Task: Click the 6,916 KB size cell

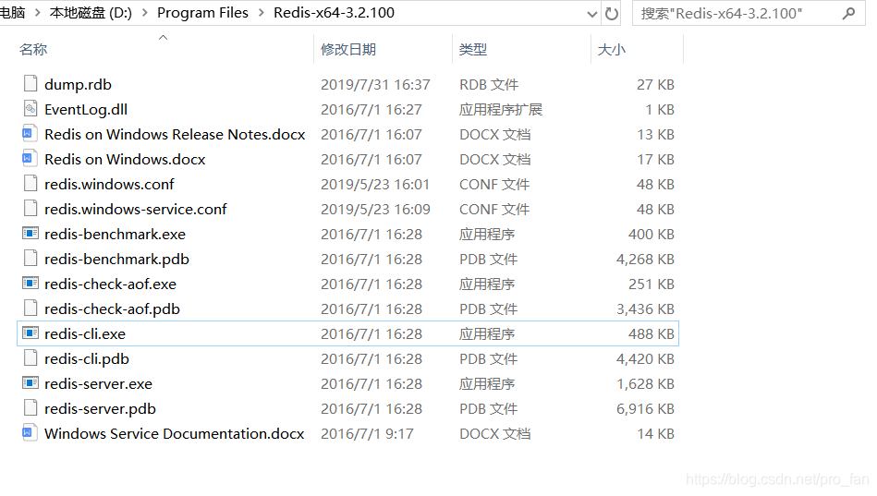Action: [x=645, y=409]
